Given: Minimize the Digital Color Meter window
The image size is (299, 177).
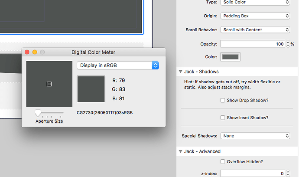Looking at the screenshot, I should [35, 52].
